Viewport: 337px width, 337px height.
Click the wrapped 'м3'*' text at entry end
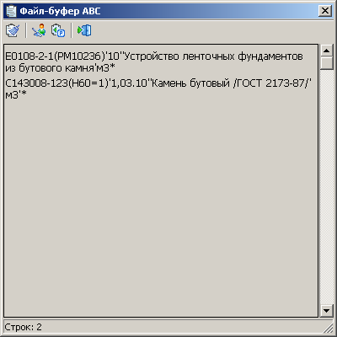[16, 94]
